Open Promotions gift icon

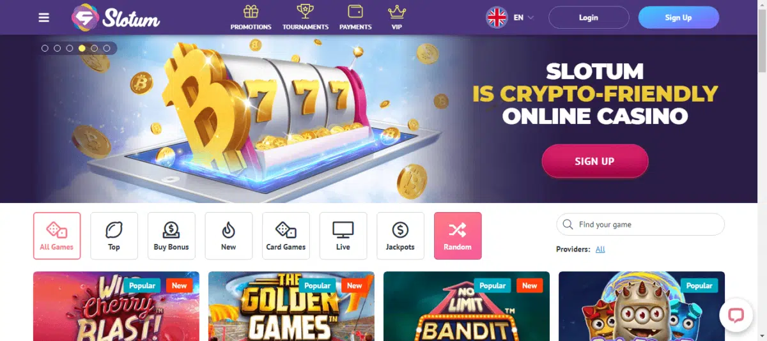pyautogui.click(x=251, y=11)
